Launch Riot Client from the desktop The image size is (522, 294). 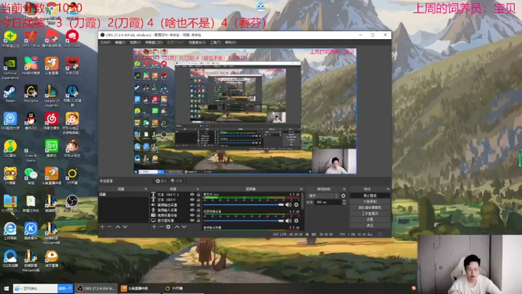click(x=72, y=39)
